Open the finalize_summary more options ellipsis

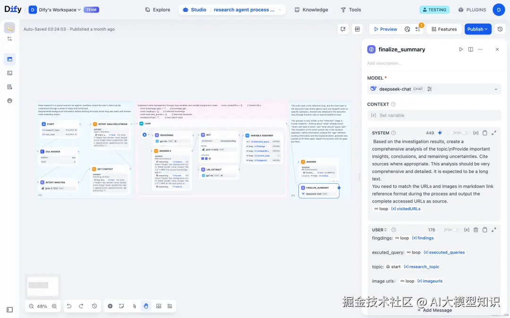480,49
